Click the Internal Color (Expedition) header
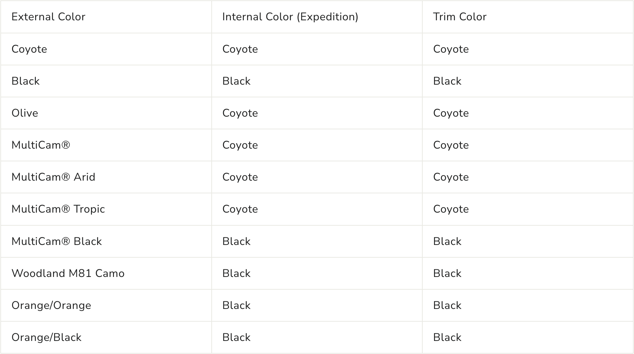 coord(290,17)
